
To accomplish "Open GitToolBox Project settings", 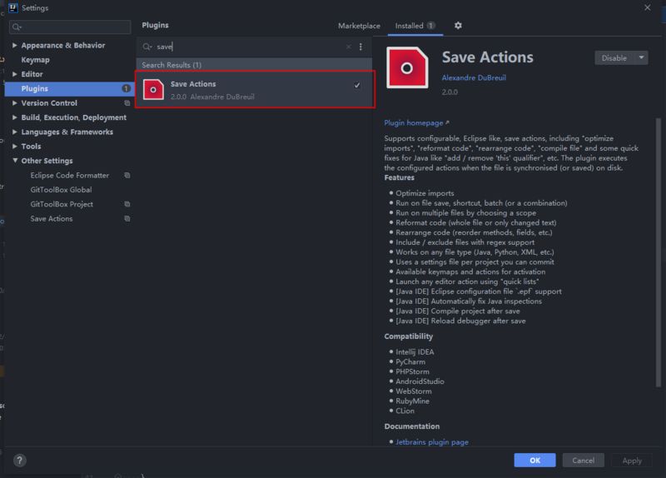I will [x=62, y=204].
